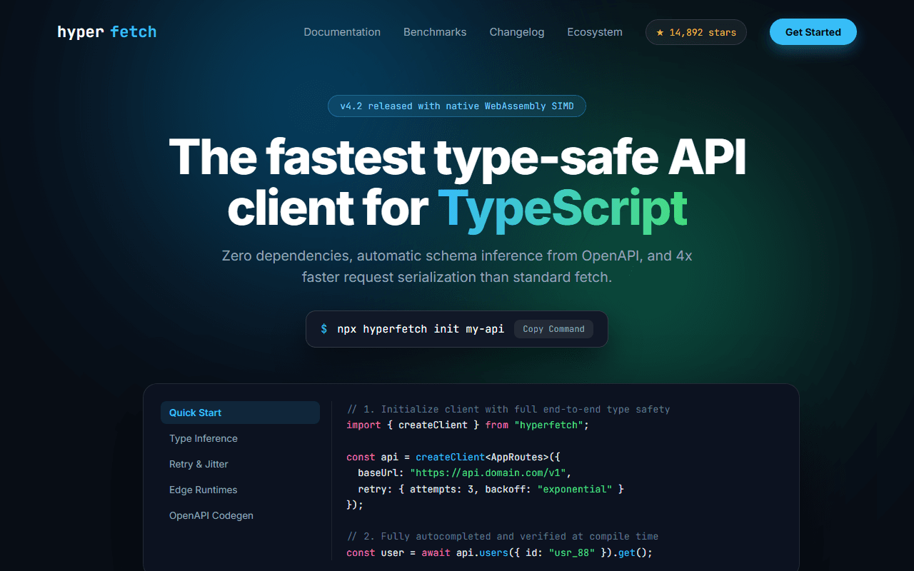Image resolution: width=914 pixels, height=571 pixels.
Task: Open the Documentation nav link
Action: coord(342,32)
